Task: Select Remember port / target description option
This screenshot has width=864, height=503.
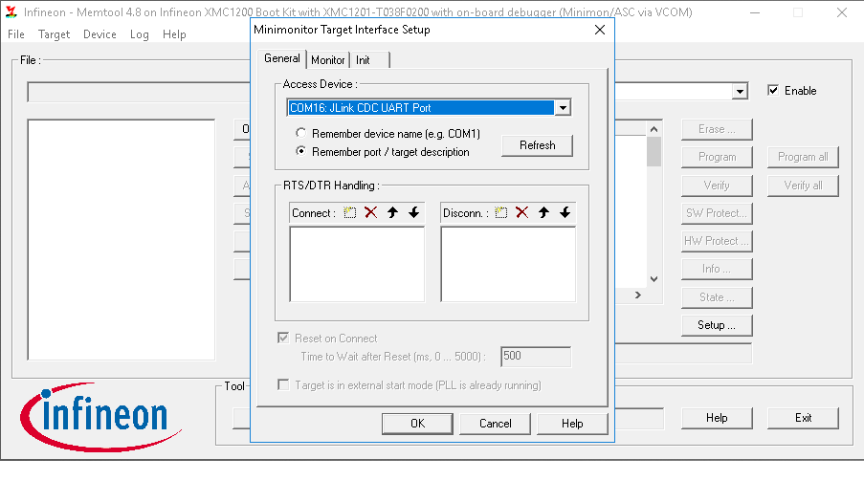Action: point(300,150)
